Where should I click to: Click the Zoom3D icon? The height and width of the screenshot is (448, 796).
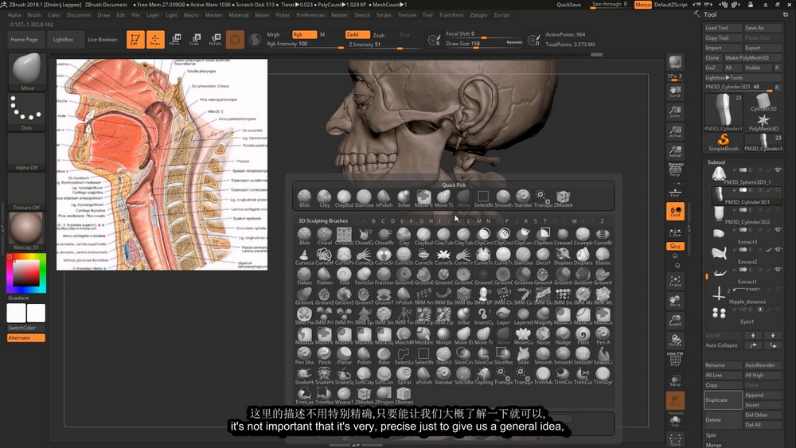tap(675, 320)
